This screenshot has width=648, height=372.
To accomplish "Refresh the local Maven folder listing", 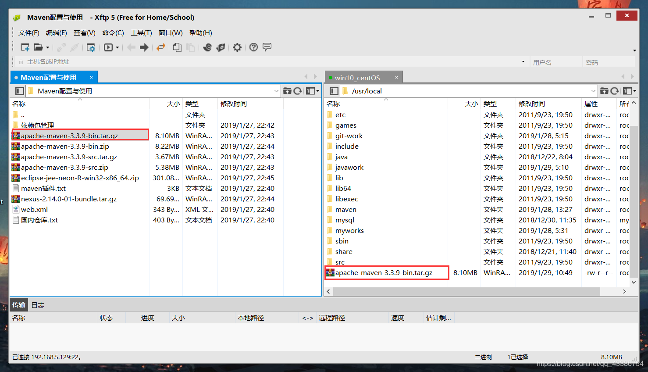I will point(298,91).
